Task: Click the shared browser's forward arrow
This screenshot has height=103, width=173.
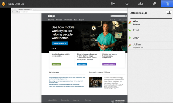Action: pos(15,12)
